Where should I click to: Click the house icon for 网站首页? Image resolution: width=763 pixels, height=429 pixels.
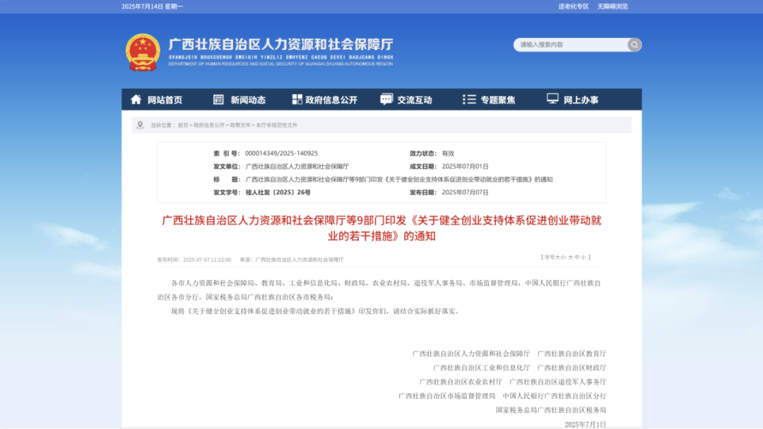136,99
